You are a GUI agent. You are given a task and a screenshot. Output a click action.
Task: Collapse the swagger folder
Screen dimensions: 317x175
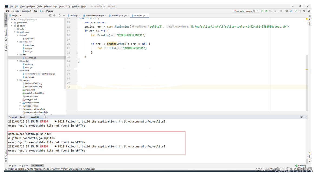(x=17, y=80)
